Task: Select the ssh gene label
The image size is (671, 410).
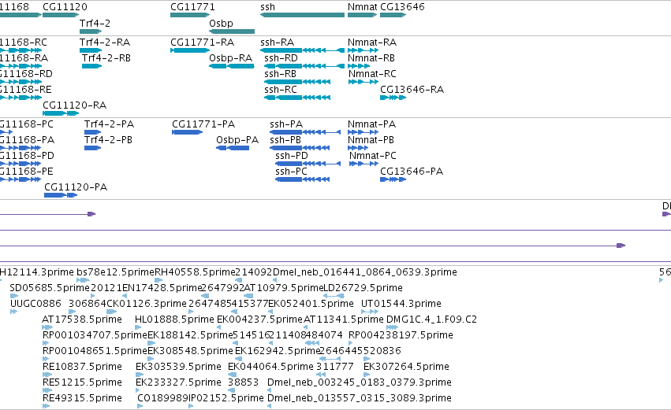Action: coord(267,7)
